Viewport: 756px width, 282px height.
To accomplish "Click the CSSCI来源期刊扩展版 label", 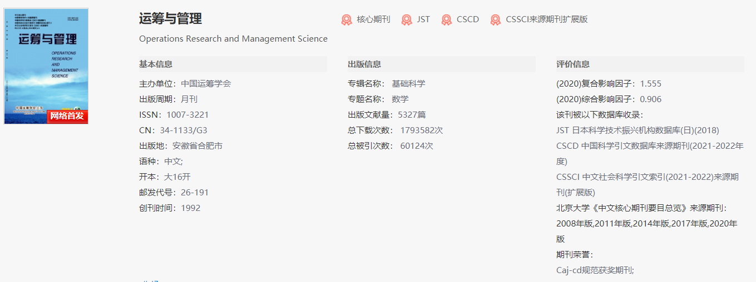I will (547, 19).
